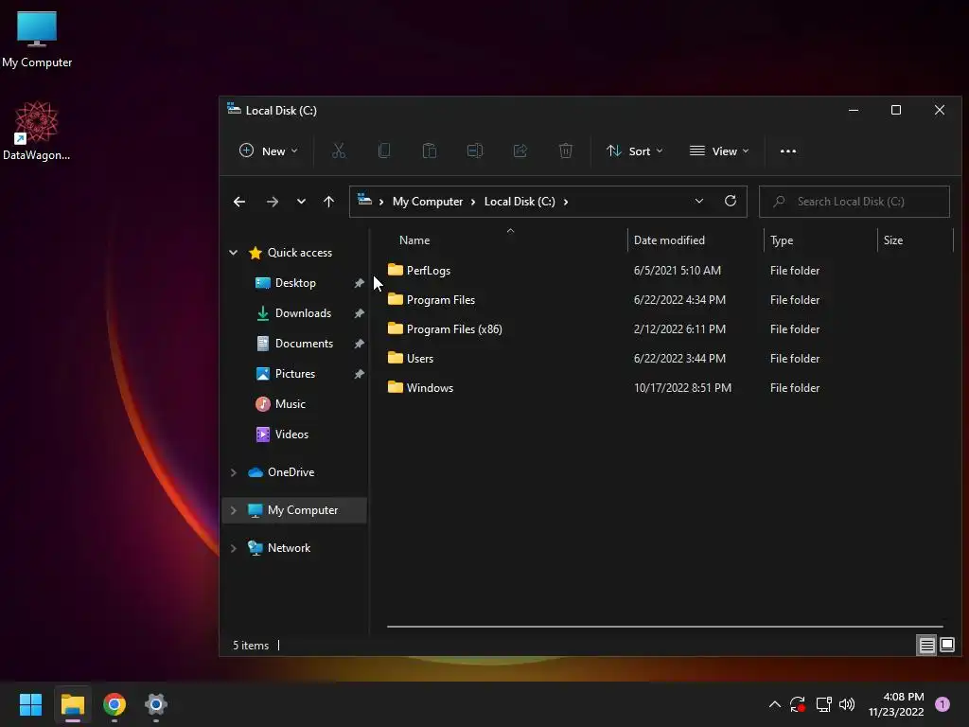Select Documents in Quick access
Image resolution: width=969 pixels, height=727 pixels.
coord(304,343)
